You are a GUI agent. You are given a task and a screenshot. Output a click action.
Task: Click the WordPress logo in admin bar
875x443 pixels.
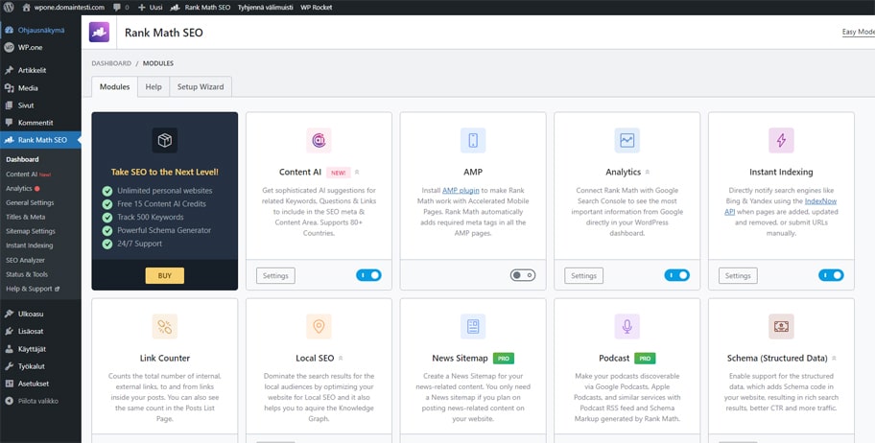point(9,7)
